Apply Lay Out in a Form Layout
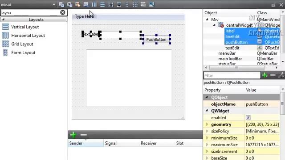Image resolution: width=285 pixels, height=160 pixels. (127, 4)
